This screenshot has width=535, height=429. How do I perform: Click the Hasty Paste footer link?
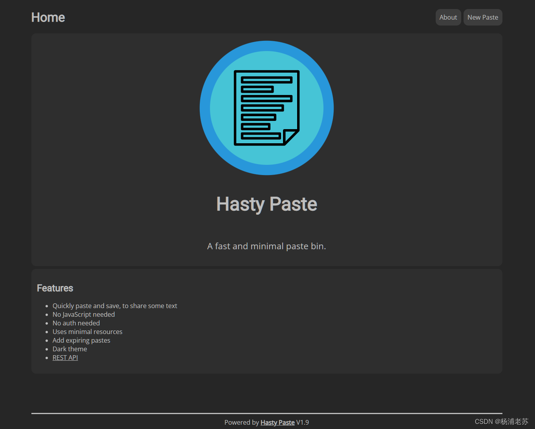[x=277, y=422]
